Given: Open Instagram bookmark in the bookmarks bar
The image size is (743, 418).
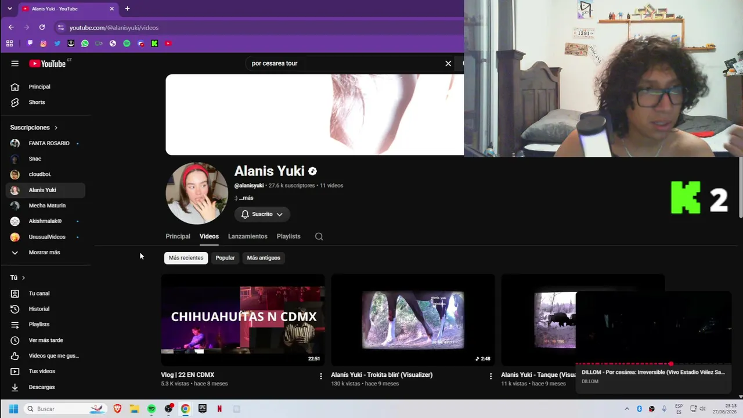Looking at the screenshot, I should click(x=44, y=44).
